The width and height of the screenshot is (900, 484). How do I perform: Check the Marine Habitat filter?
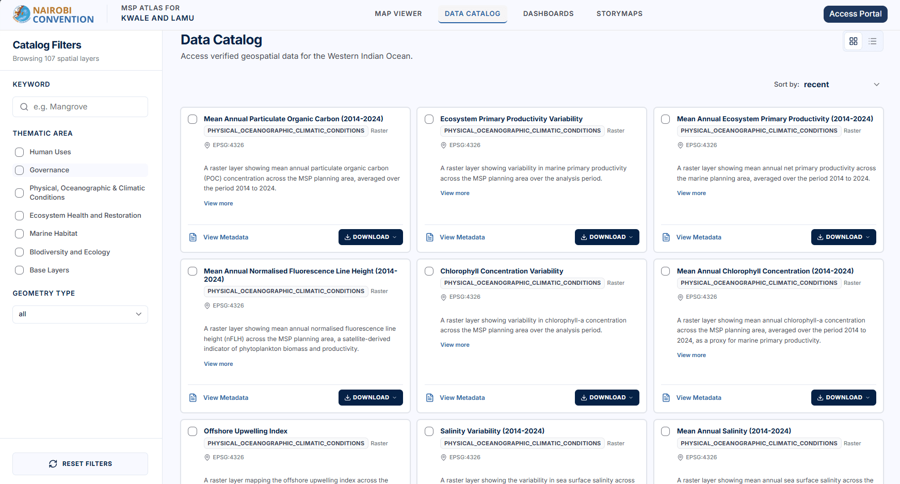click(x=20, y=234)
